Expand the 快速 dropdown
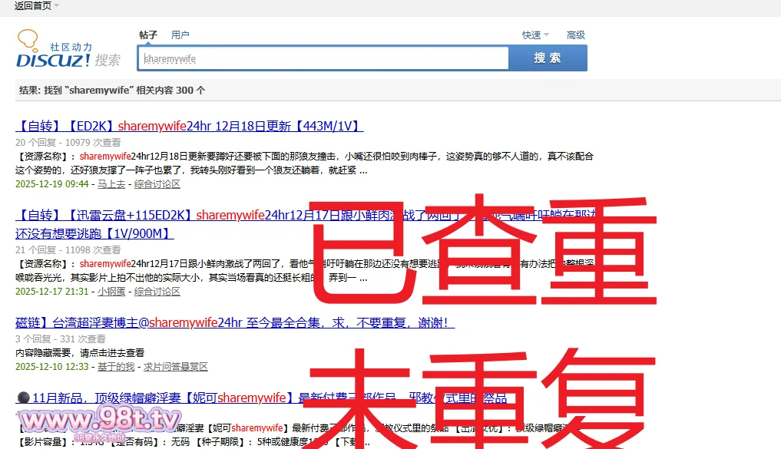781x449 pixels. click(x=535, y=35)
